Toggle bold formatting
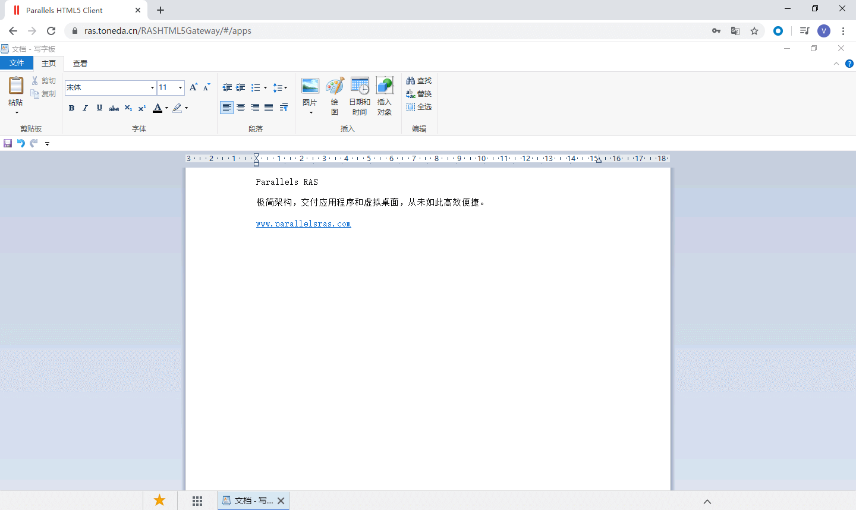The width and height of the screenshot is (856, 510). pyautogui.click(x=71, y=108)
